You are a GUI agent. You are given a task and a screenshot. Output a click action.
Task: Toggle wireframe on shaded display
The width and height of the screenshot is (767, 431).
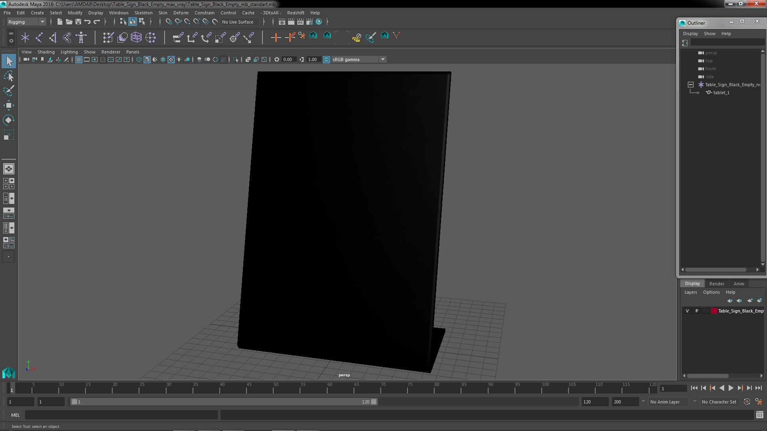tap(163, 59)
